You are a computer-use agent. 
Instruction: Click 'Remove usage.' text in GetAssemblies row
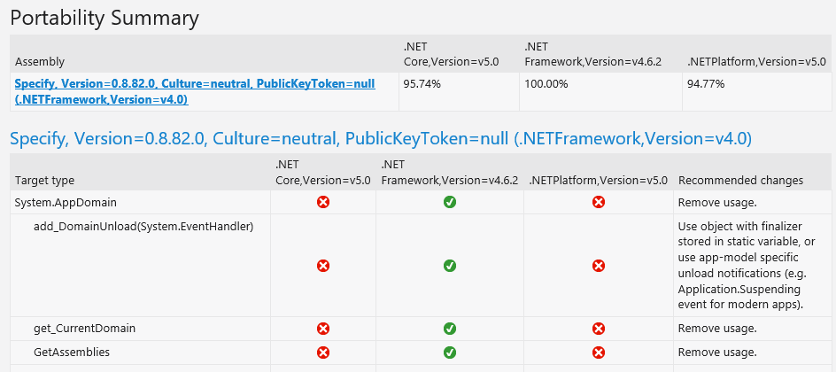(x=717, y=353)
